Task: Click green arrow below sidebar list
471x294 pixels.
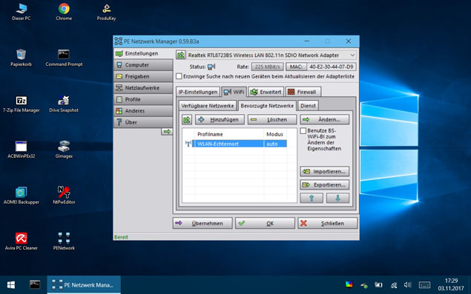Action: pos(167,131)
